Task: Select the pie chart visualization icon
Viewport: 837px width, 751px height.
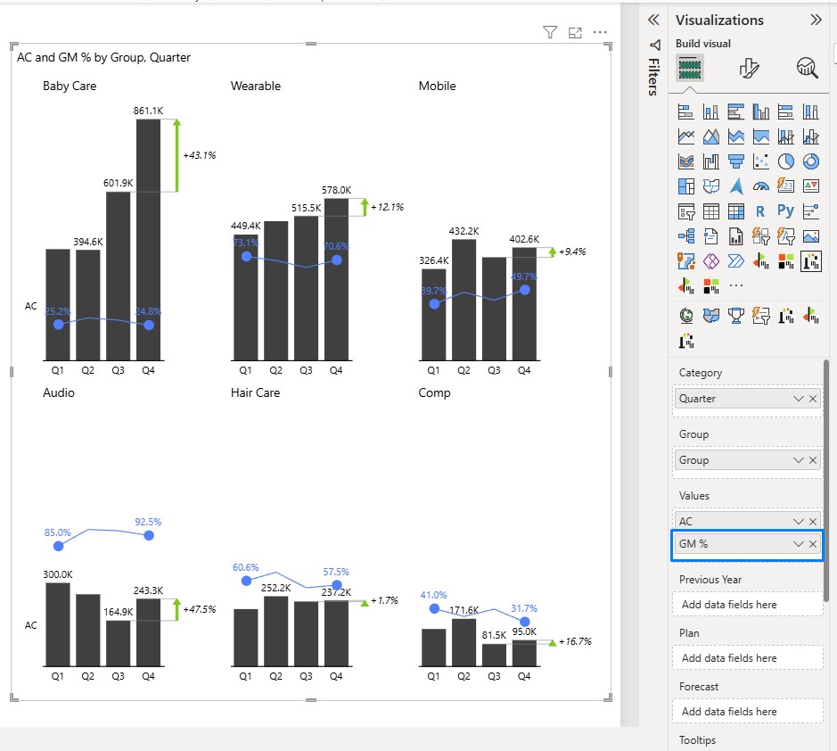Action: pyautogui.click(x=786, y=161)
